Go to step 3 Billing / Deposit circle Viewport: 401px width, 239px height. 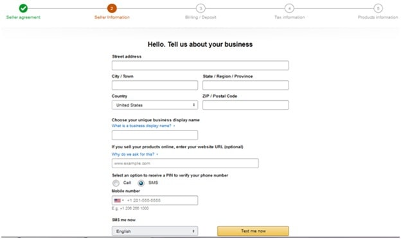click(201, 8)
